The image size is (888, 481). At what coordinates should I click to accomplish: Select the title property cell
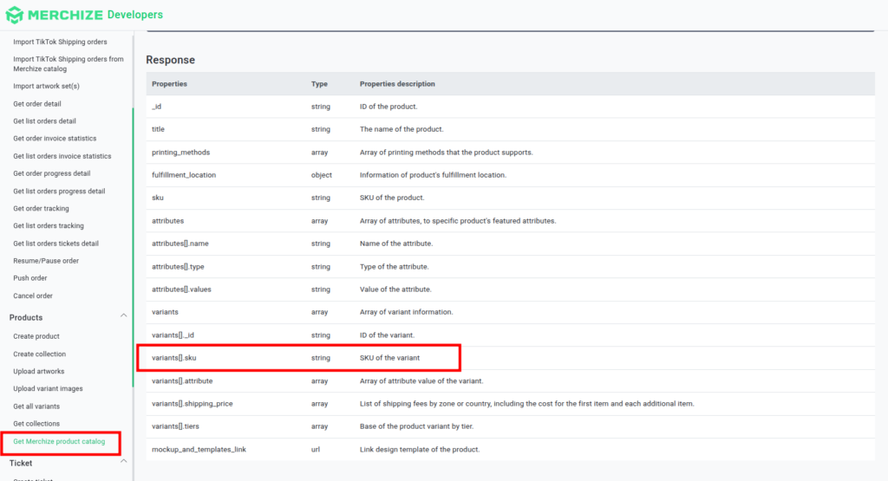click(158, 130)
